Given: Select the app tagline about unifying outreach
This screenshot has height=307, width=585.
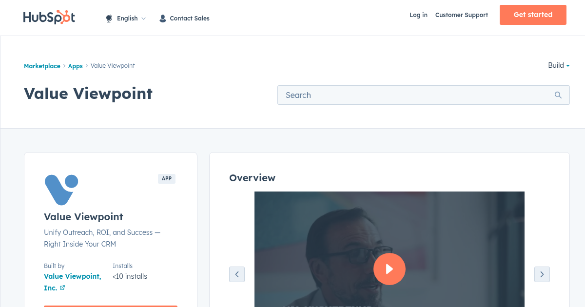Looking at the screenshot, I should 102,238.
